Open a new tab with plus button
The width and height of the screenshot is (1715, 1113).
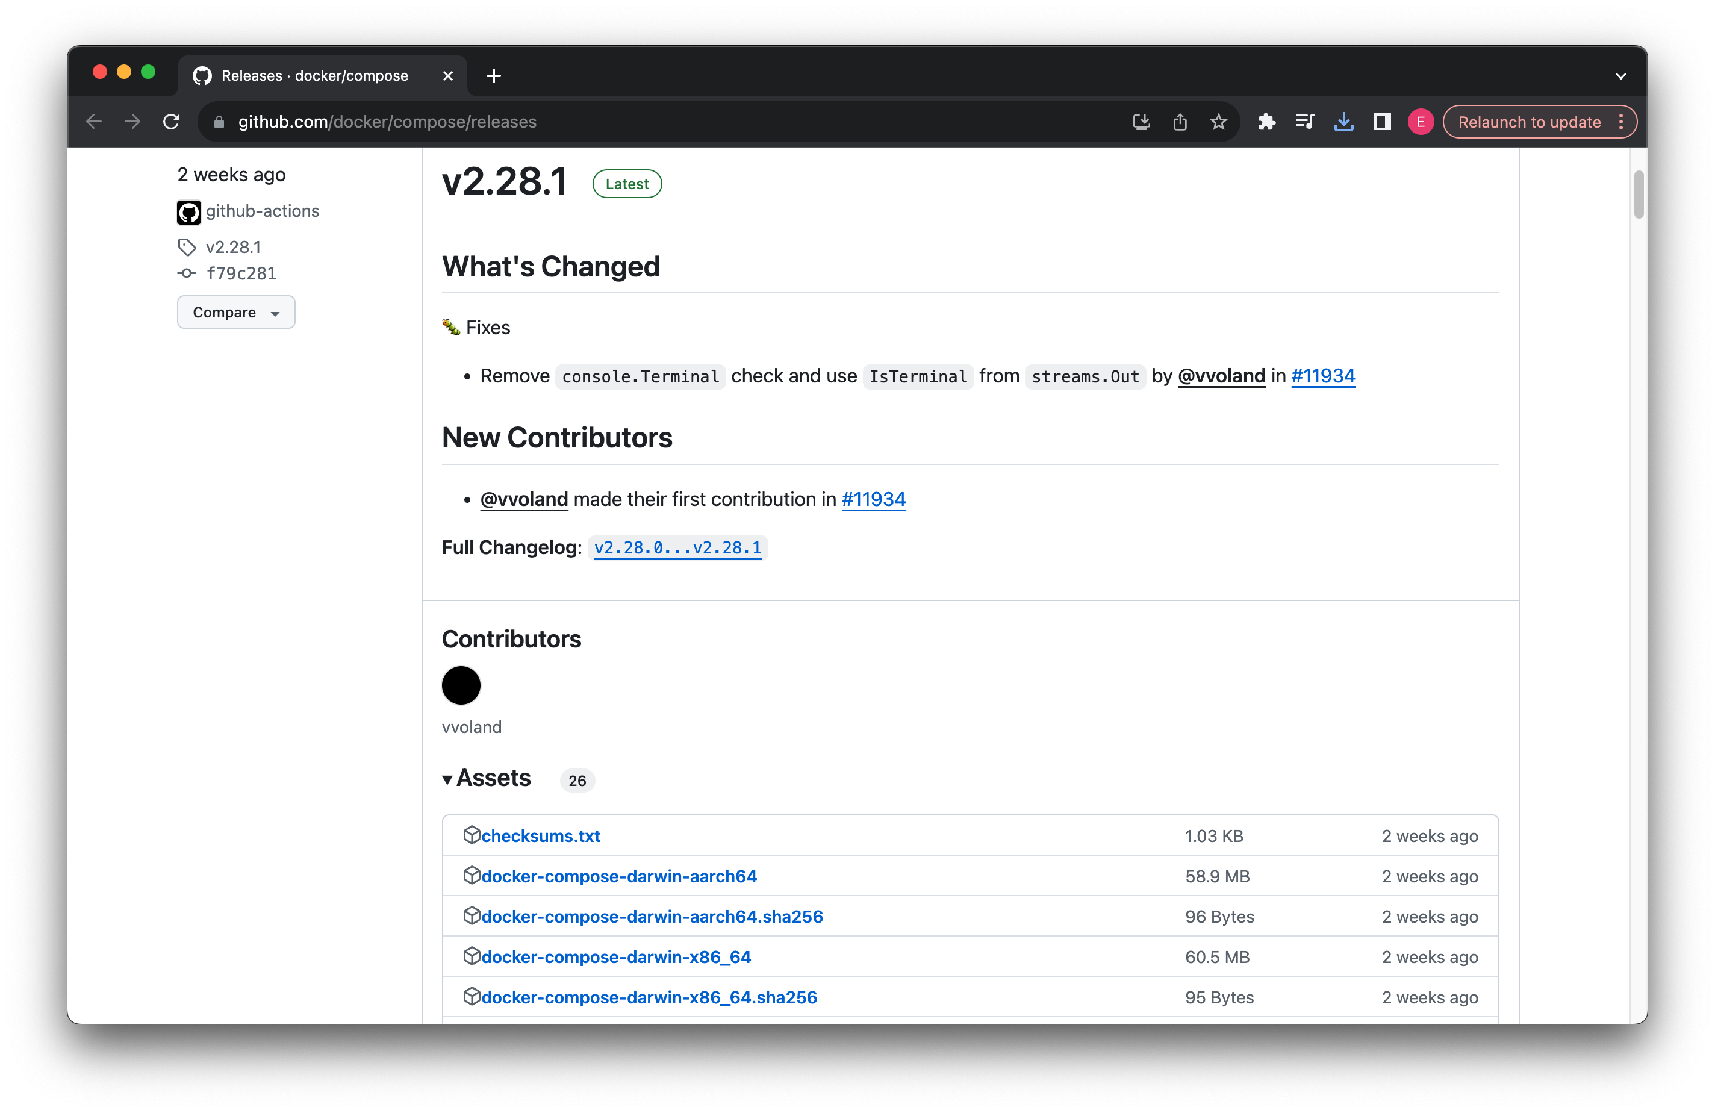[x=494, y=76]
